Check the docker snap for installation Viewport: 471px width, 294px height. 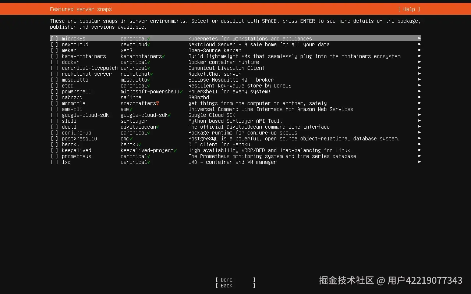coord(53,62)
